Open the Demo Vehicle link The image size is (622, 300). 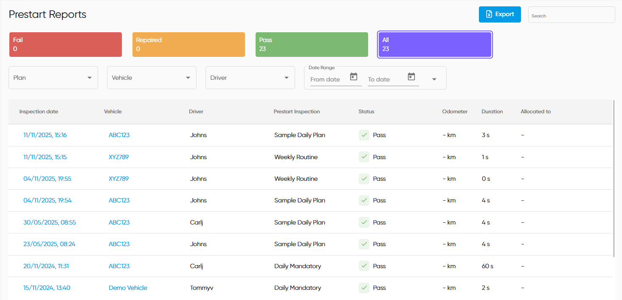click(x=128, y=288)
